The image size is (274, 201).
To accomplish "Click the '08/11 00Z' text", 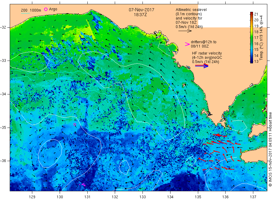I will (x=200, y=46).
